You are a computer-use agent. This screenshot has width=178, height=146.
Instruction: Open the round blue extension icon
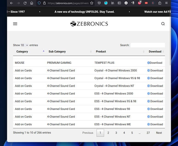106,3
